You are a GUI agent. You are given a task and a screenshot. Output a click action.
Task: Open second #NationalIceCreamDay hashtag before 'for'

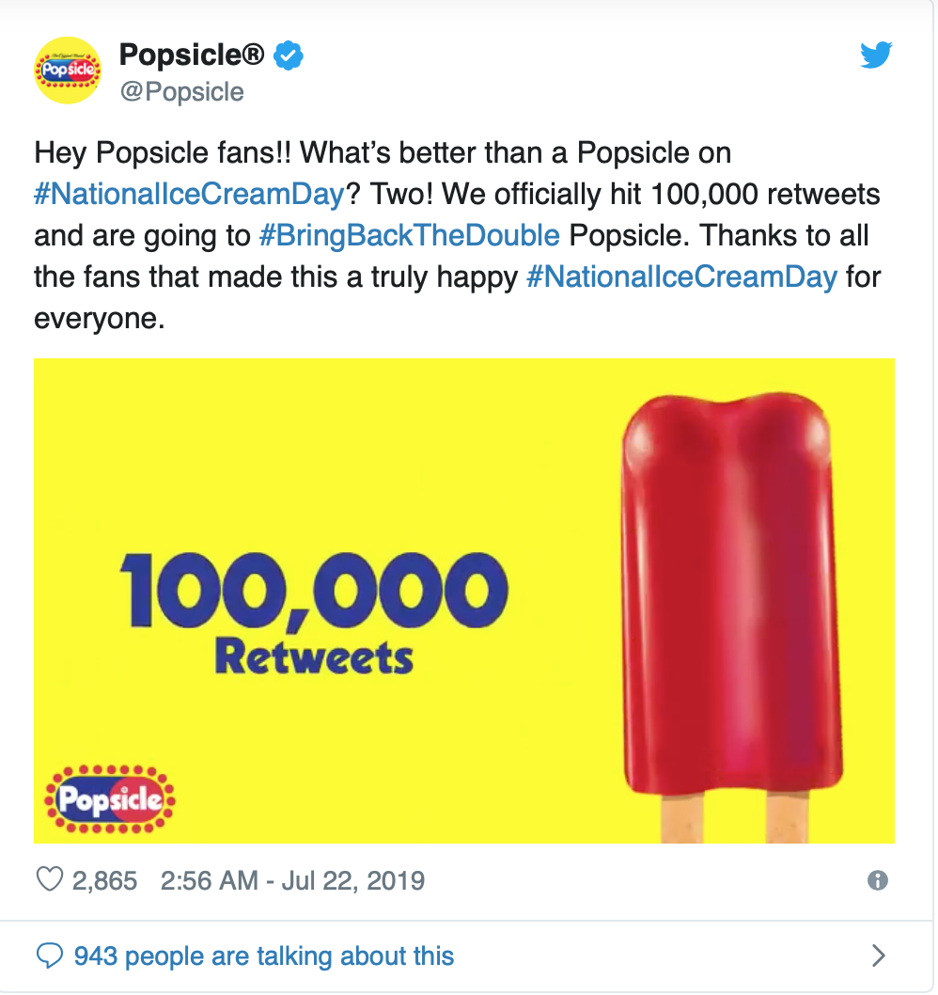click(x=681, y=276)
